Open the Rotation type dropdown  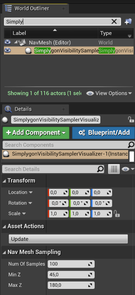click(30, 203)
